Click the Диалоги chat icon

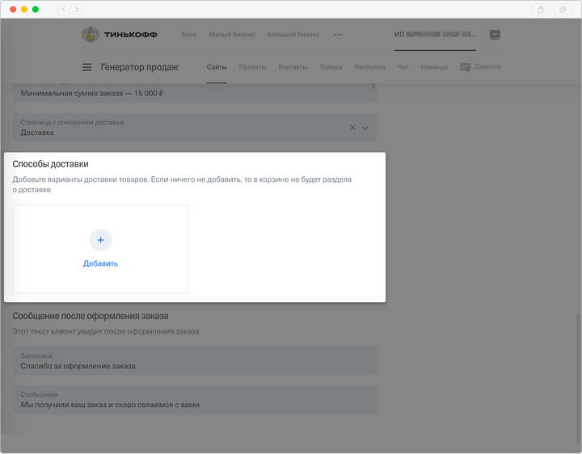[466, 67]
